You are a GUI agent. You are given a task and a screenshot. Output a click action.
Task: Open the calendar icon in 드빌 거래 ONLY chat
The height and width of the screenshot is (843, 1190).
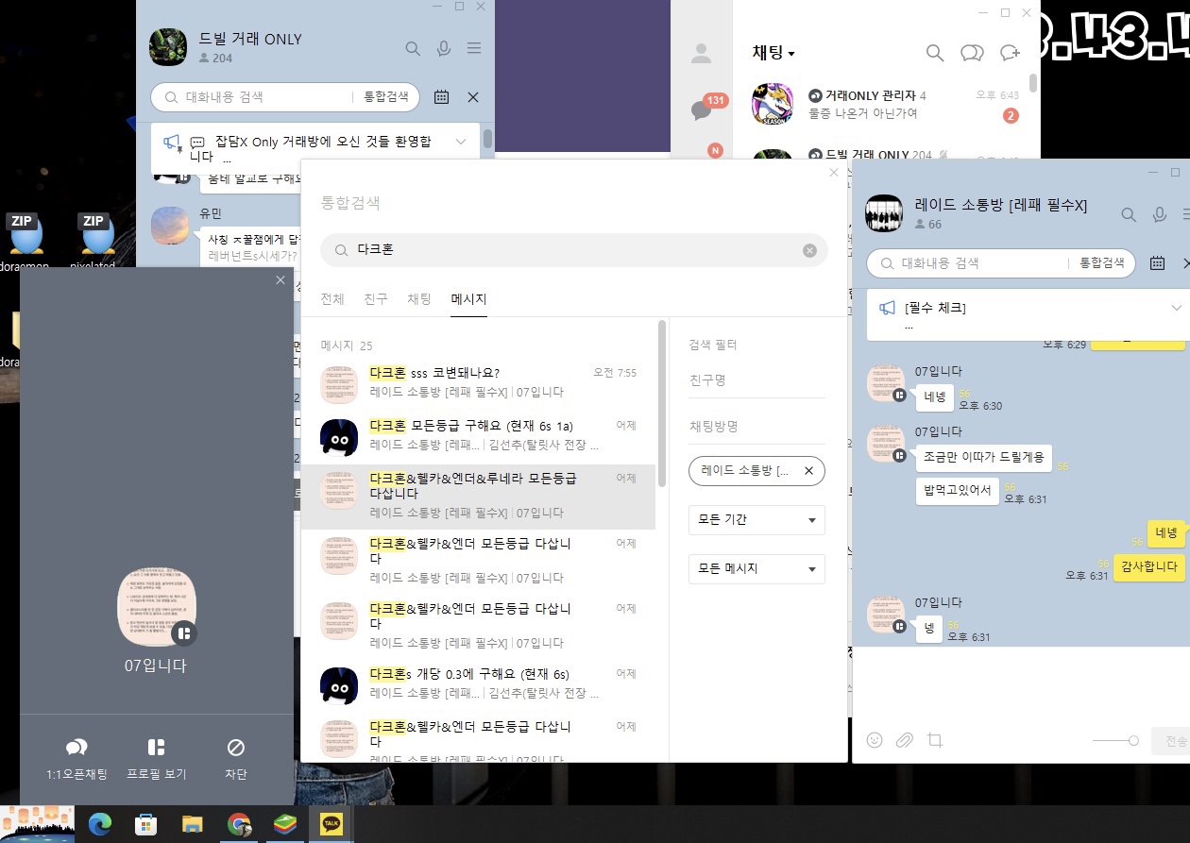(441, 96)
